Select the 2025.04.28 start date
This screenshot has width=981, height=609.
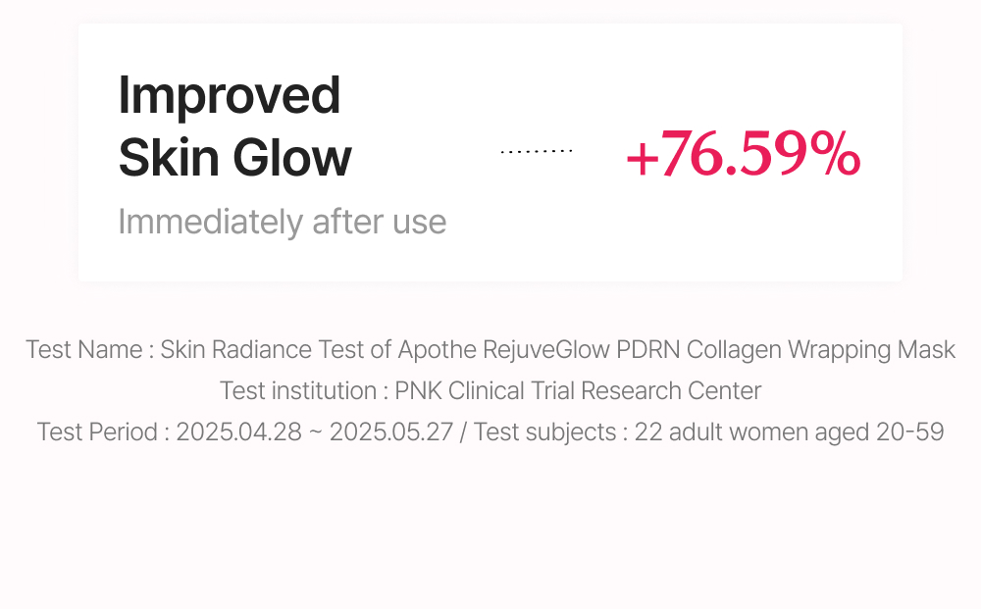(238, 431)
